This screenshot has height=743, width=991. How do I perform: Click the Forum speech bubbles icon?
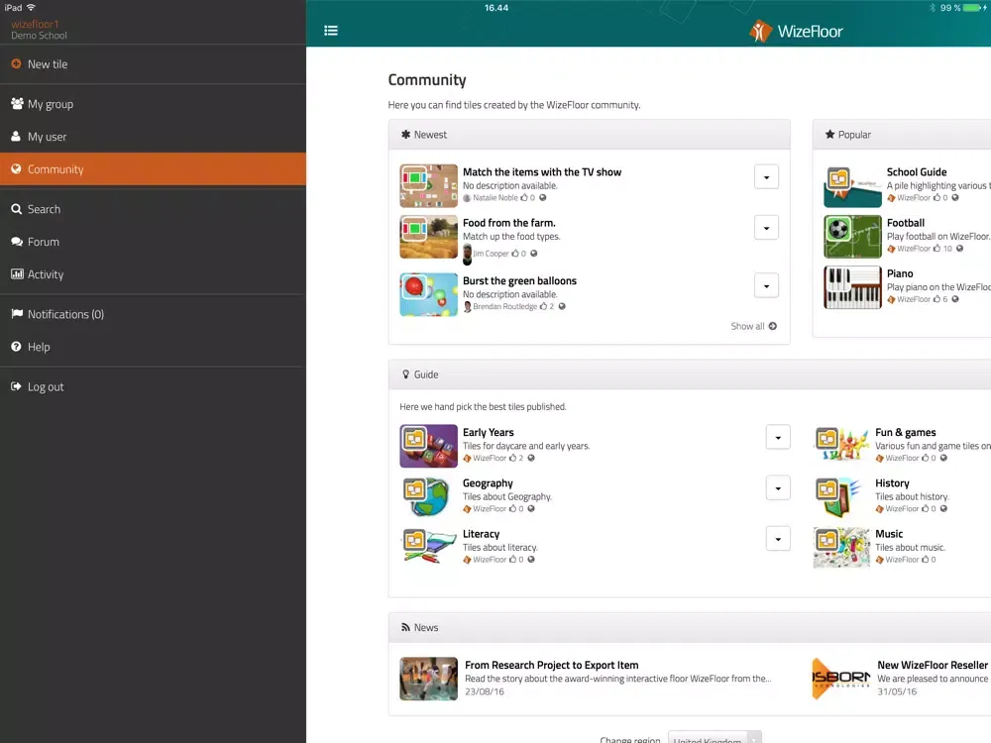[17, 242]
